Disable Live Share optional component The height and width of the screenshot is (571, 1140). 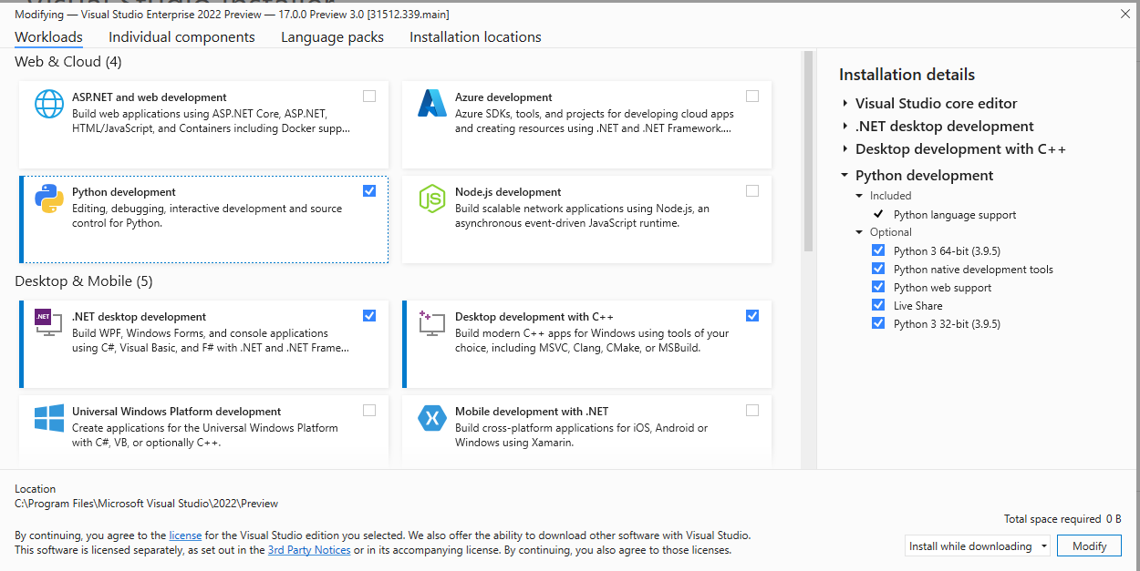coord(877,304)
